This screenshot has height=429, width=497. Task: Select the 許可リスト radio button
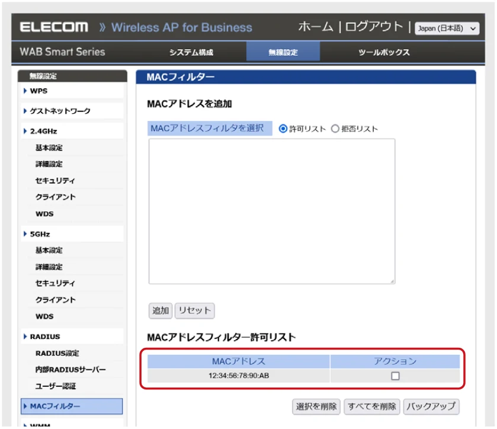(x=283, y=129)
